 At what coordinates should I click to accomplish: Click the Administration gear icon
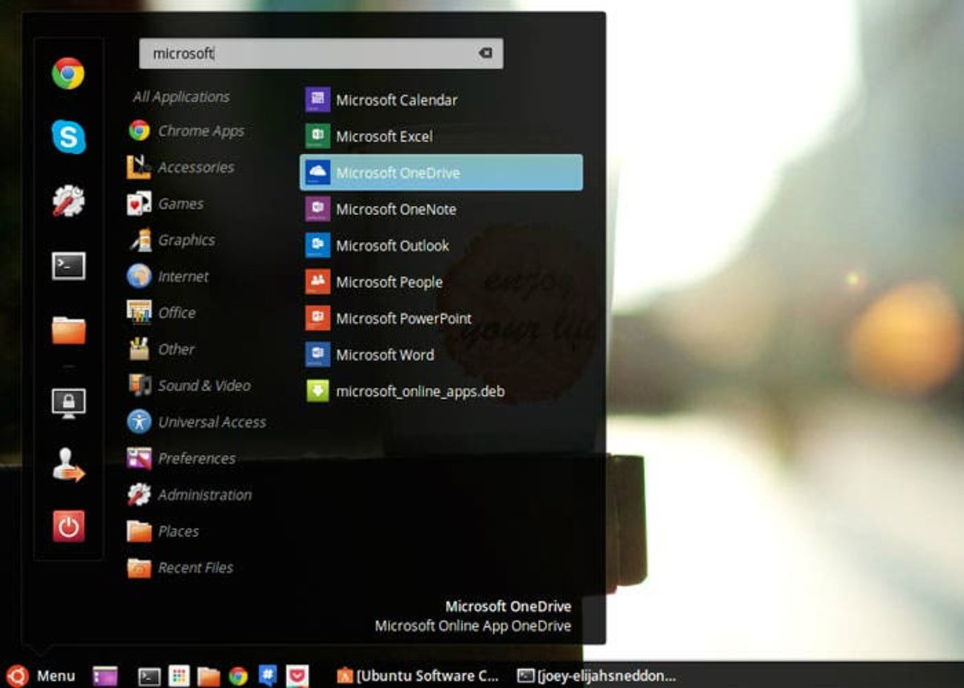pyautogui.click(x=139, y=495)
